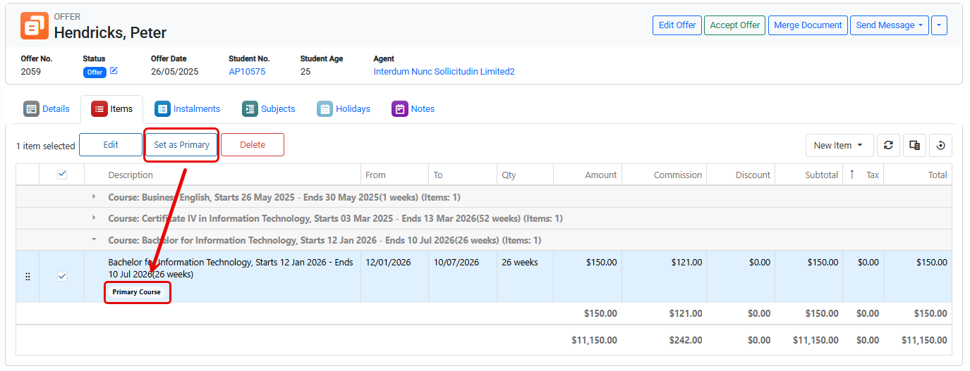Click the orange Offer icon in header
This screenshot has height=371, width=970.
click(x=34, y=25)
